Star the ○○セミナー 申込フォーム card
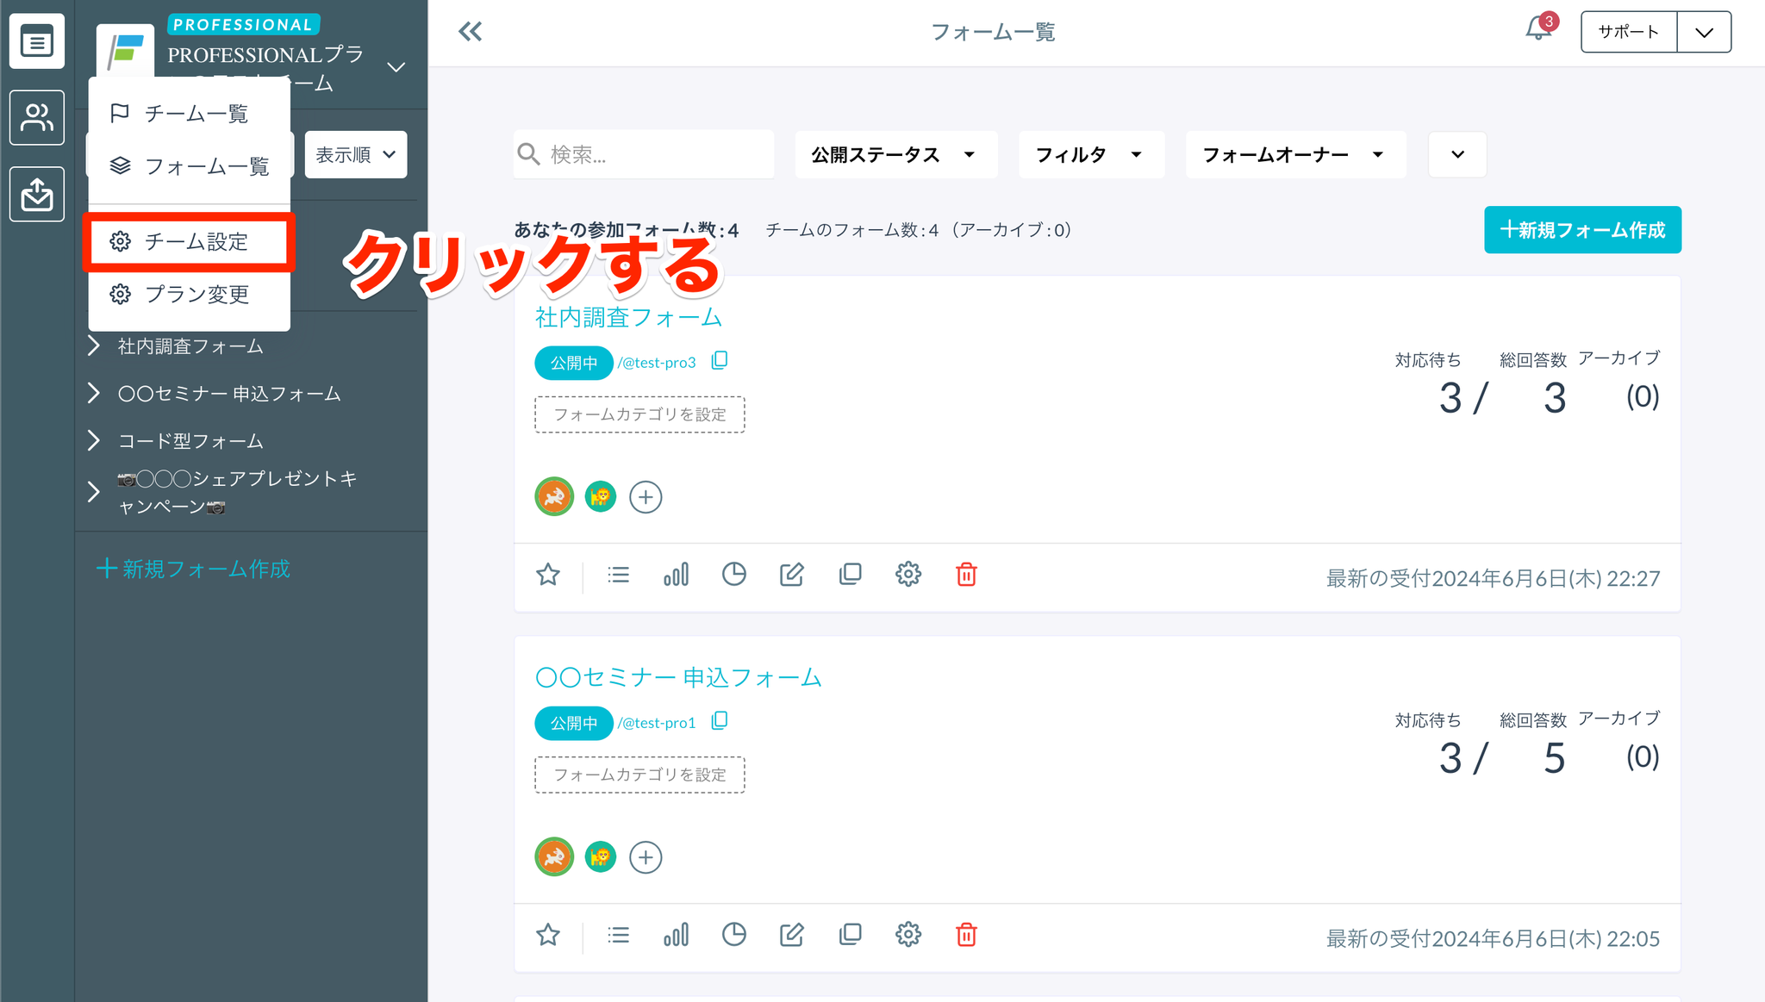The image size is (1765, 1002). (548, 935)
